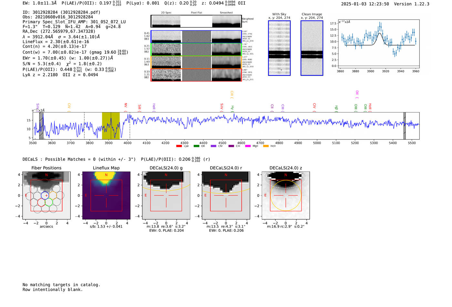Click the s/b: 1.53 +/- 0.041 caption
This screenshot has width=452, height=307.
coord(106,226)
